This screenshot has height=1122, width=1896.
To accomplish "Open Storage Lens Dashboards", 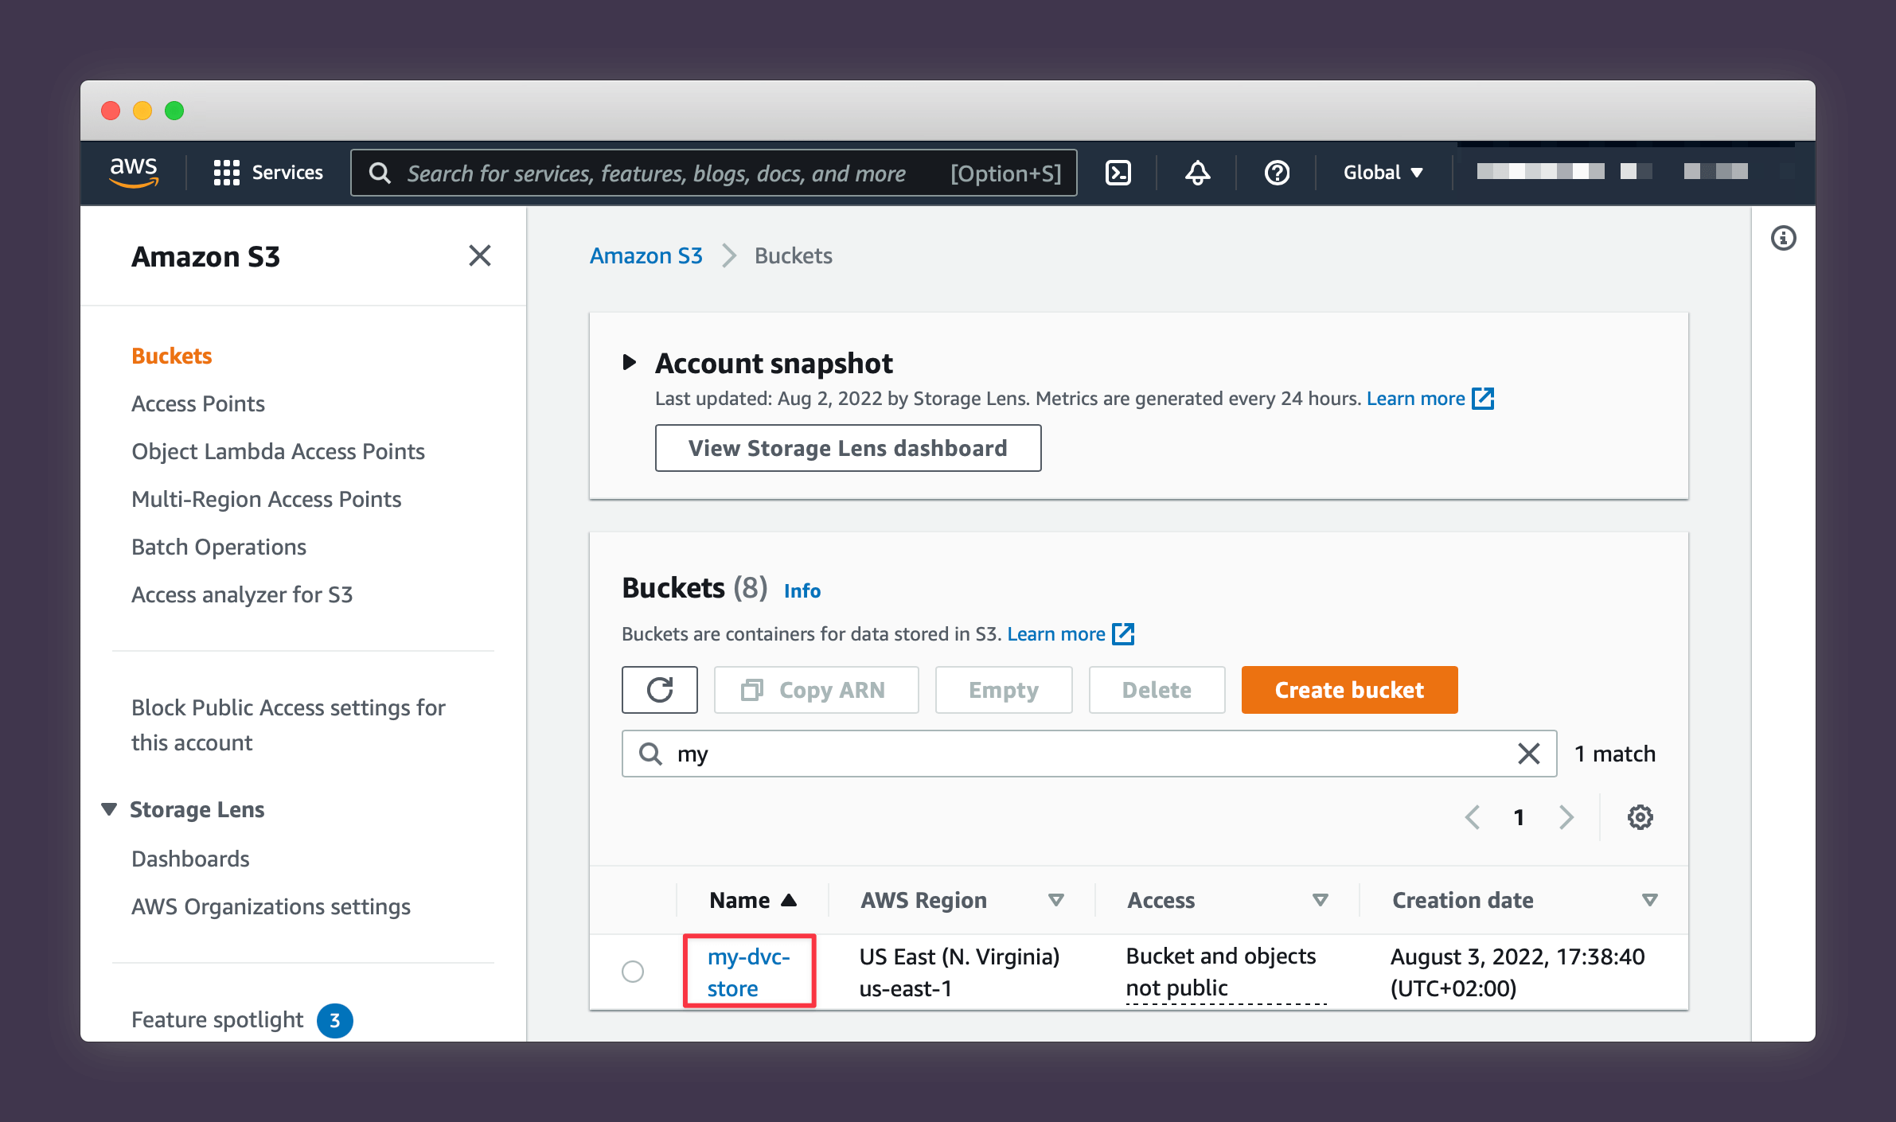I will pos(190,859).
